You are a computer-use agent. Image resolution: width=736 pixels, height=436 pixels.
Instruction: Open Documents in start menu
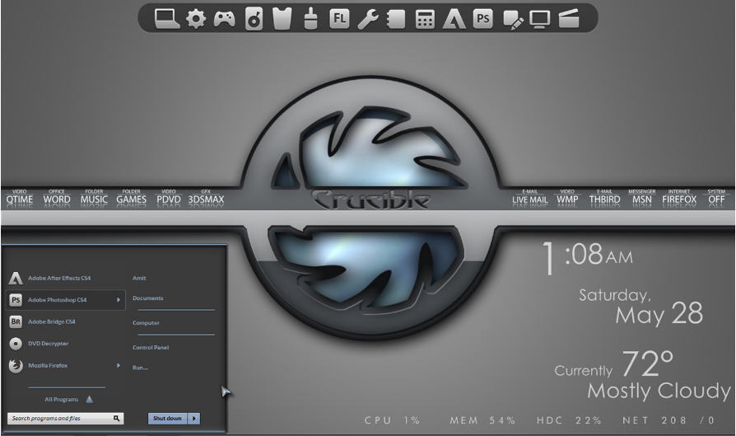(148, 298)
